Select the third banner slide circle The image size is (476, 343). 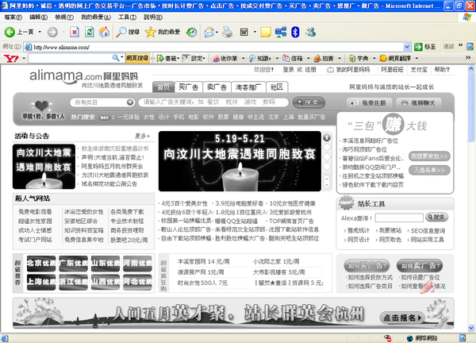(327, 156)
